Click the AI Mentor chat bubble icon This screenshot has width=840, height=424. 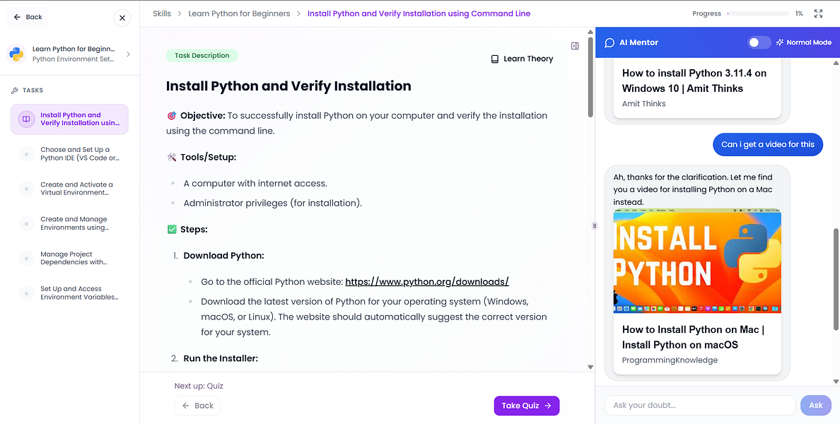pyautogui.click(x=609, y=42)
